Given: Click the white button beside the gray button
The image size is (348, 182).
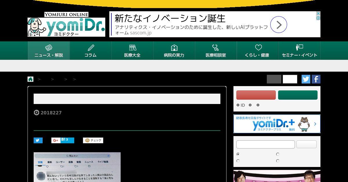Looking at the screenshot, I should [290, 79].
